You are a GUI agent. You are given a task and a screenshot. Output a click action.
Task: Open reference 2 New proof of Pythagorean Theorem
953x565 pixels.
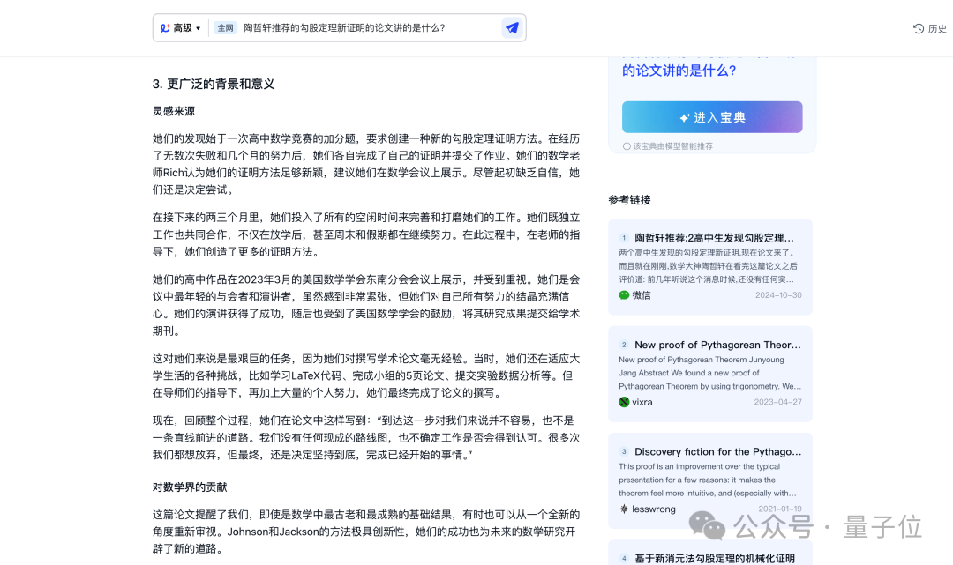click(x=709, y=374)
